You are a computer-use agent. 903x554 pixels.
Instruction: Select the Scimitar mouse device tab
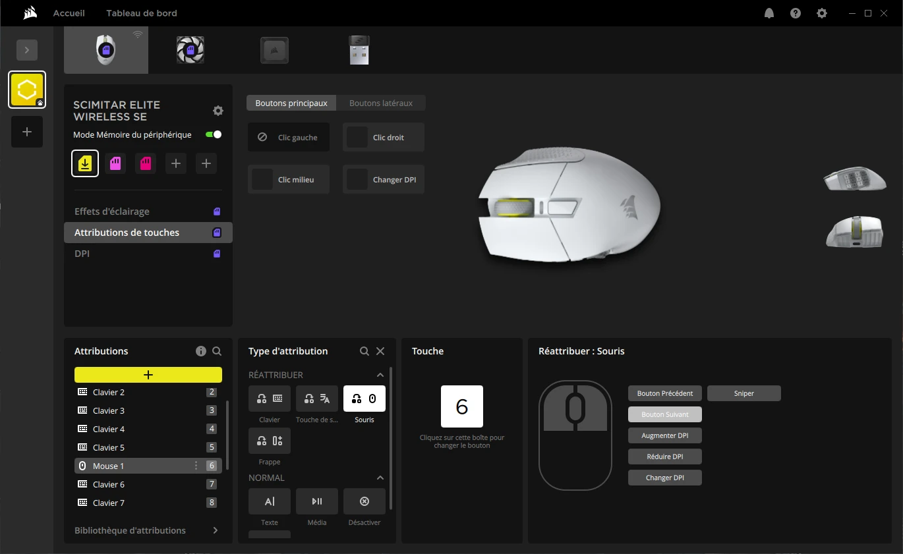pos(106,50)
